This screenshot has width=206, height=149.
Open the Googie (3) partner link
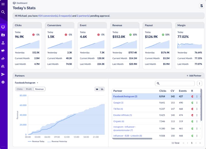pyautogui.click(x=119, y=103)
